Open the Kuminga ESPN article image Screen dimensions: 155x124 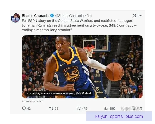[x=82, y=67]
